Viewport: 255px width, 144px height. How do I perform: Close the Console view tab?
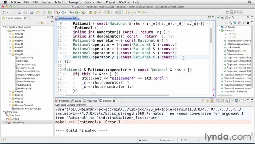click(114, 100)
